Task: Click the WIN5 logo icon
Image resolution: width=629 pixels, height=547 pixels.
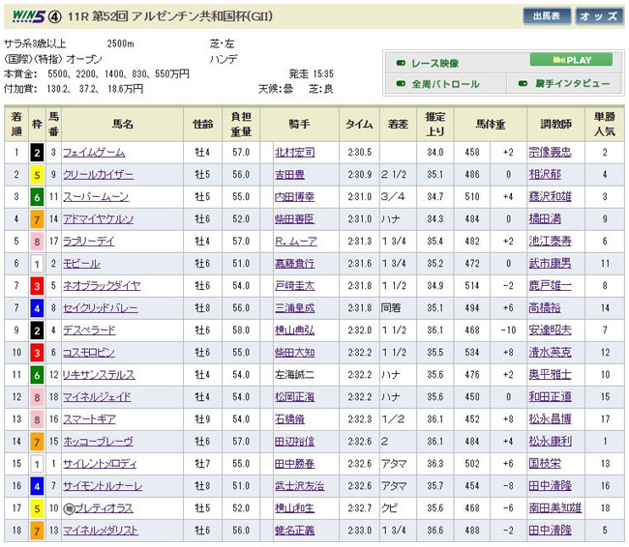Action: pos(25,17)
